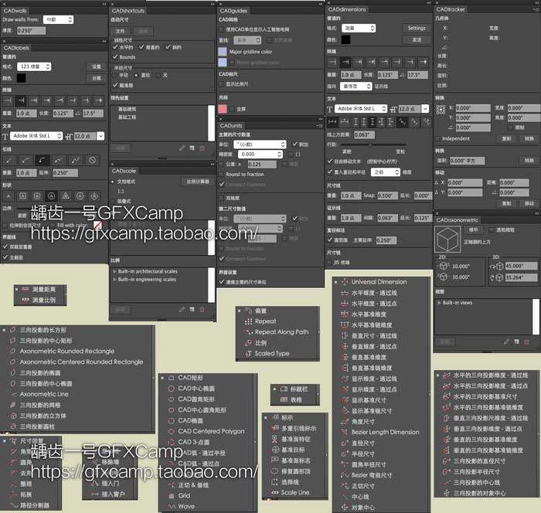Choose the diamond label shape icon in CADlabels
The width and height of the screenshot is (541, 513).
(x=94, y=196)
